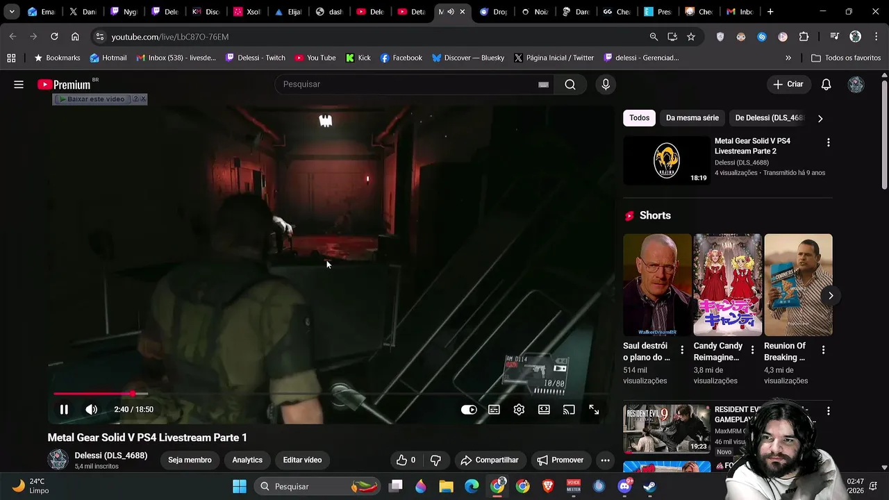Open options for the Candy Candy Reimagine Short

click(x=752, y=350)
